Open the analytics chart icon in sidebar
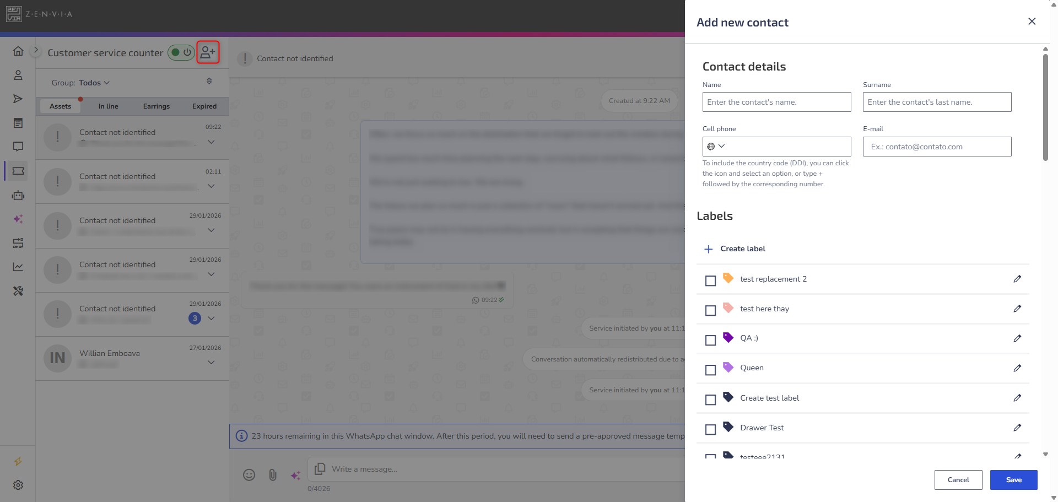The width and height of the screenshot is (1058, 502). [x=18, y=267]
